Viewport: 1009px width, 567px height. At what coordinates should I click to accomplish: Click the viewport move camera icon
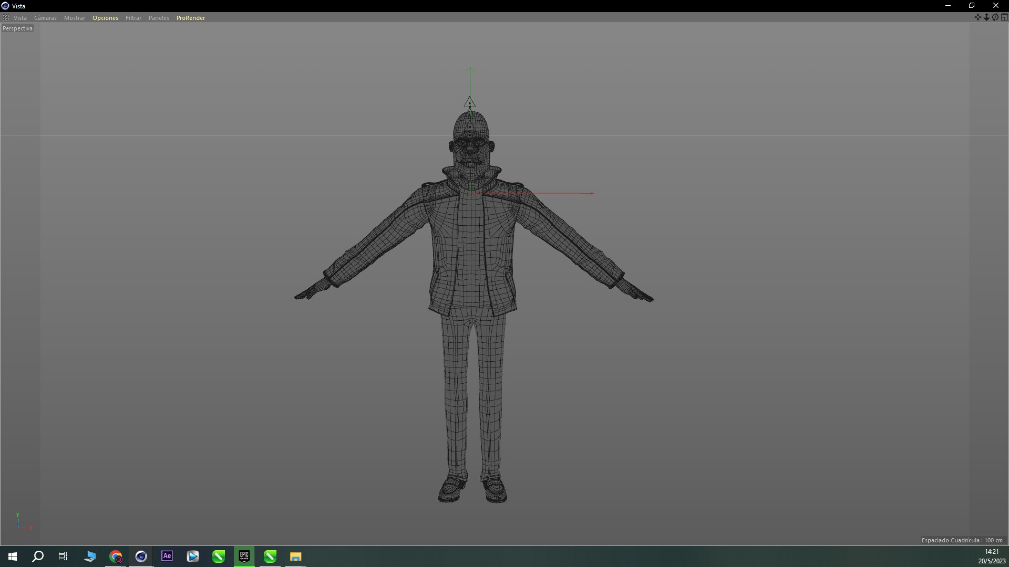[x=977, y=17]
